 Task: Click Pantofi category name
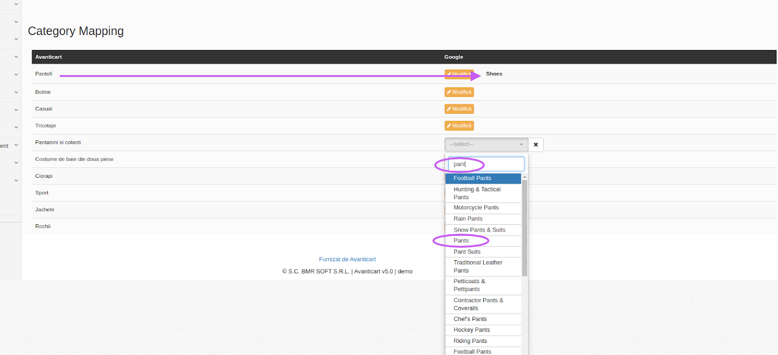tap(44, 74)
